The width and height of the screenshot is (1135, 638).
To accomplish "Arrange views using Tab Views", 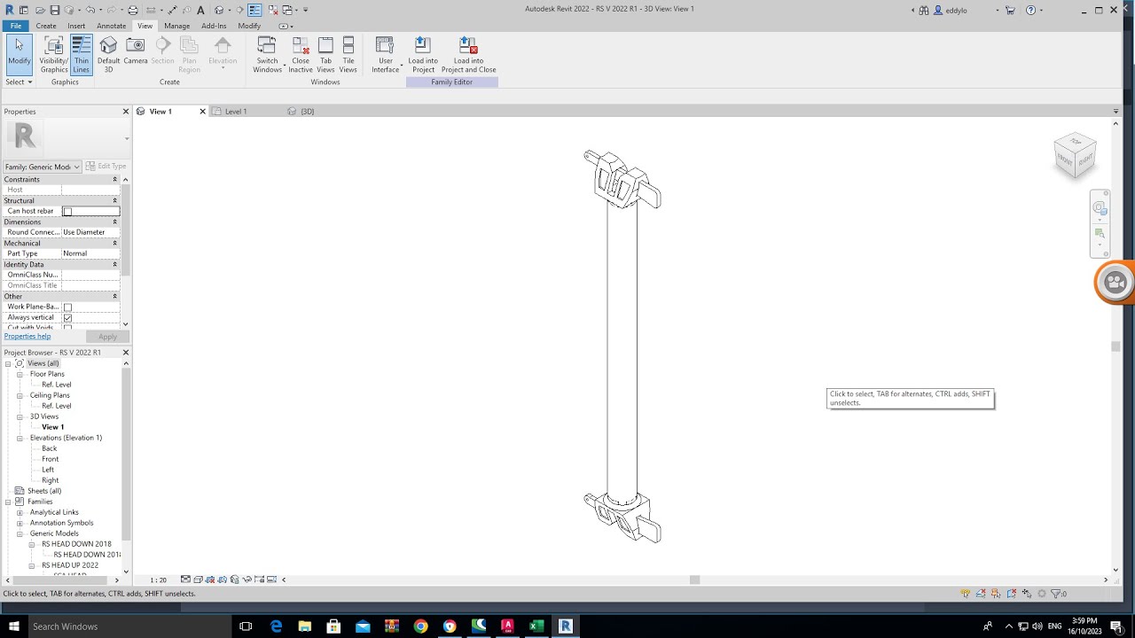I will (325, 54).
